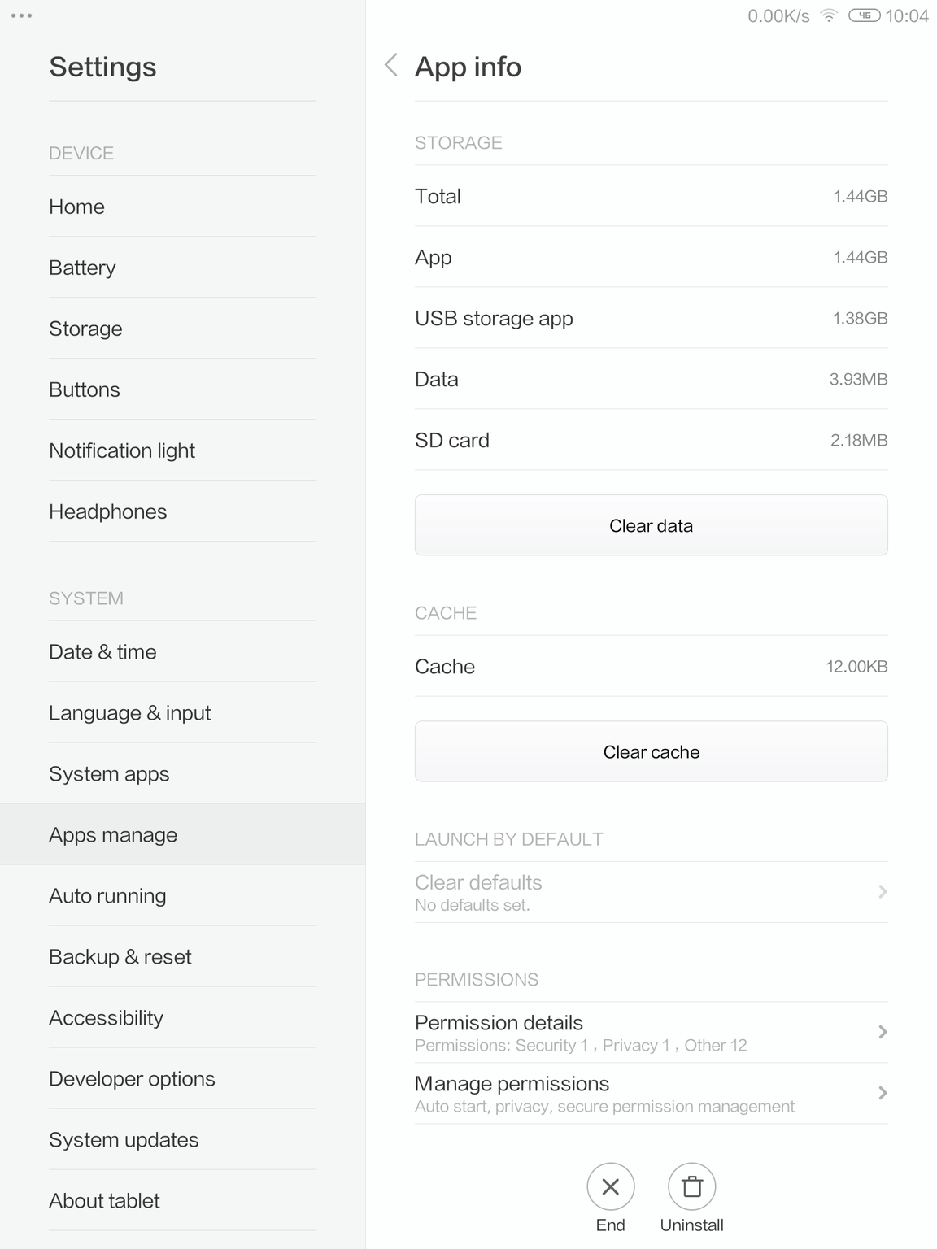
Task: Open Apps manage in settings menu
Action: [x=113, y=834]
